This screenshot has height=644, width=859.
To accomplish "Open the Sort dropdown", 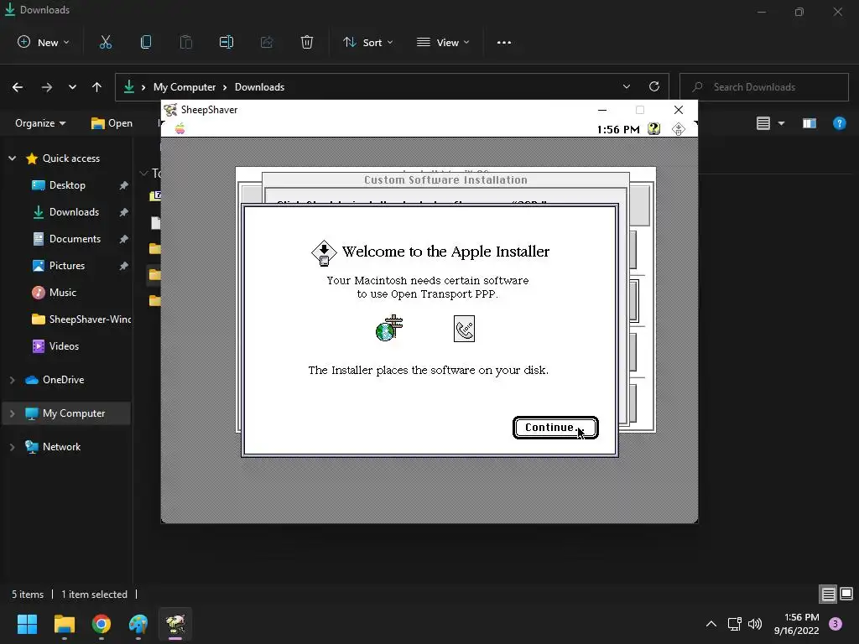I will point(367,42).
